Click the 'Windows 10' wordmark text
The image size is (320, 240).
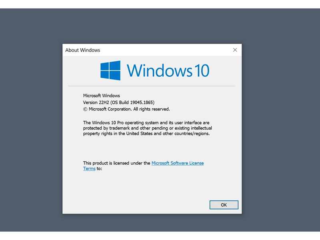pos(168,71)
